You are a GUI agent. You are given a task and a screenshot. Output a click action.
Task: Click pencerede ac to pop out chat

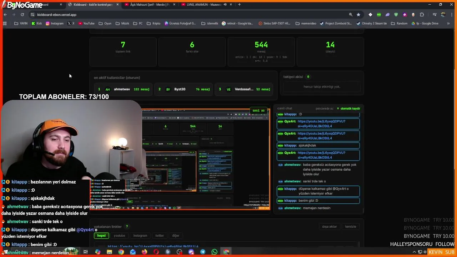pyautogui.click(x=325, y=109)
